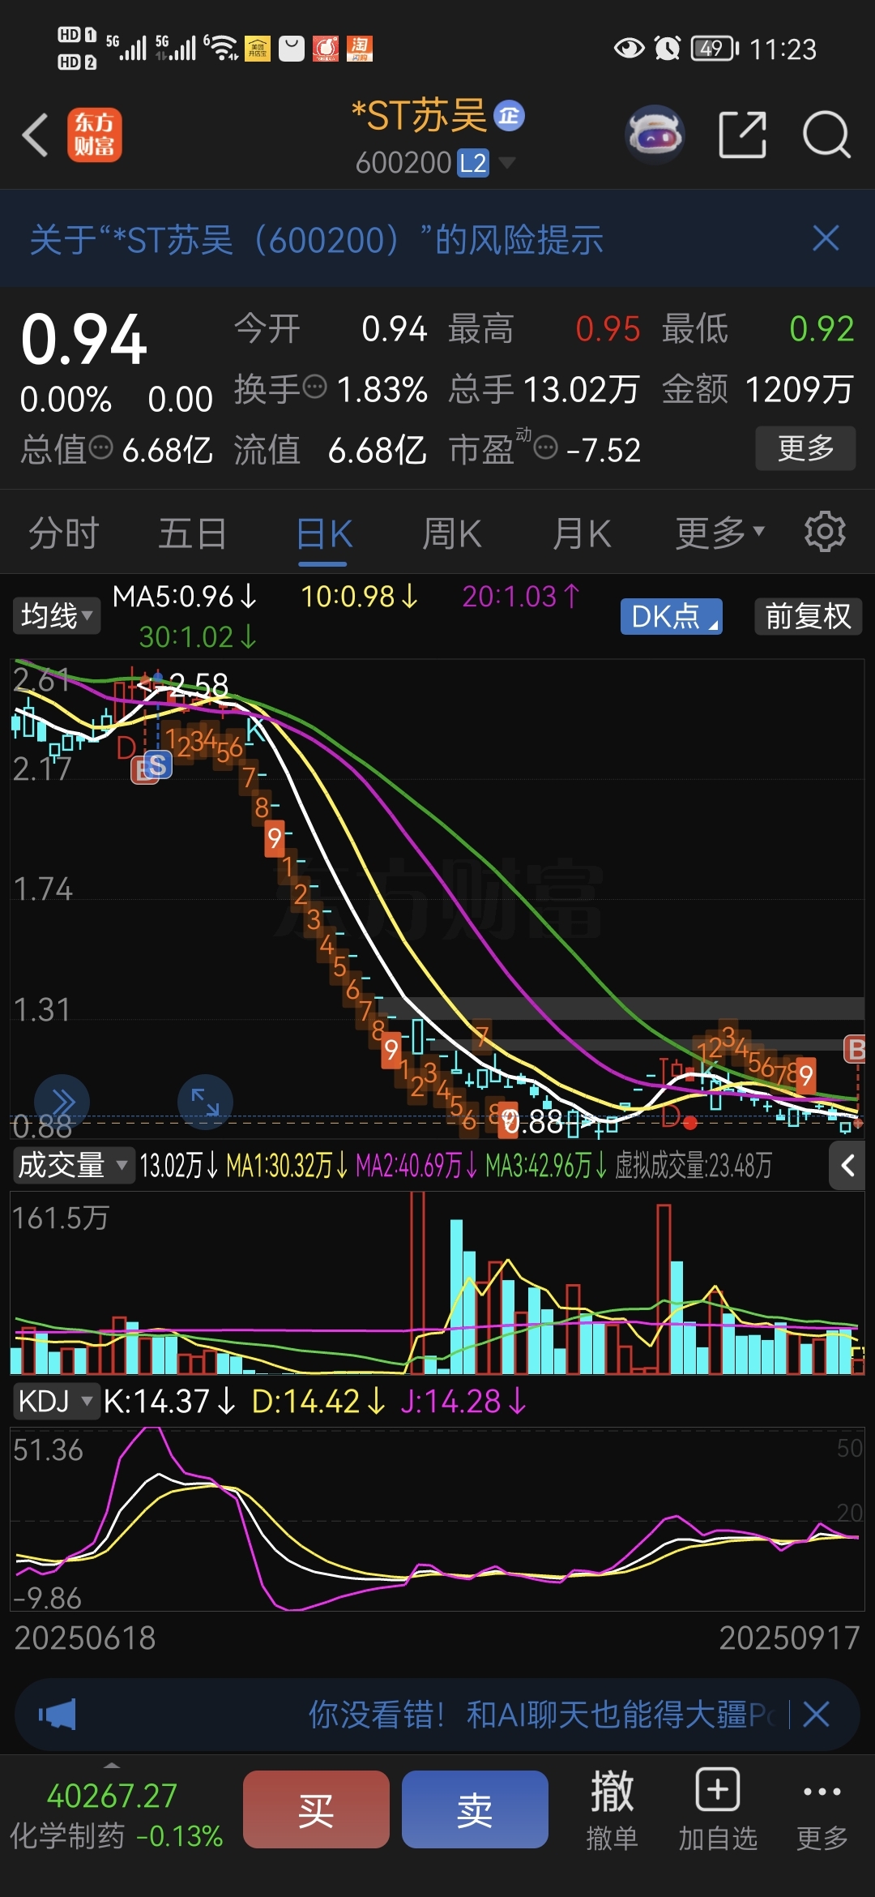
Task: Tap the current price 0.94
Action: coord(84,339)
